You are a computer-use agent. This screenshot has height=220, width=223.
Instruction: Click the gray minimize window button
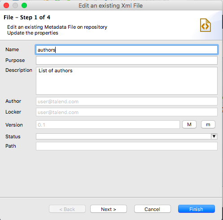(15, 5)
